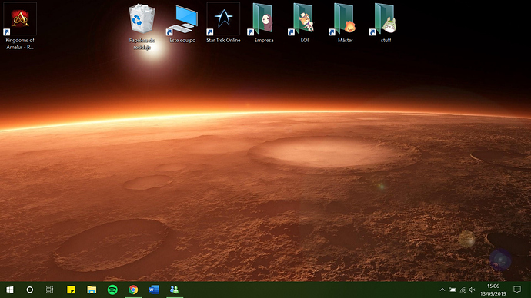Open the Windows Start menu
Screen dimensions: 531x298
[10, 290]
